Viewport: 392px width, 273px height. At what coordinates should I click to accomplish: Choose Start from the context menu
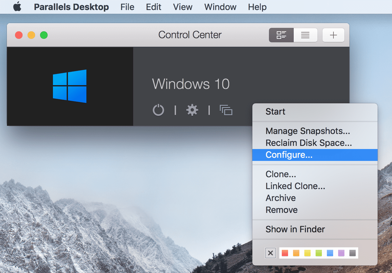[x=315, y=112]
